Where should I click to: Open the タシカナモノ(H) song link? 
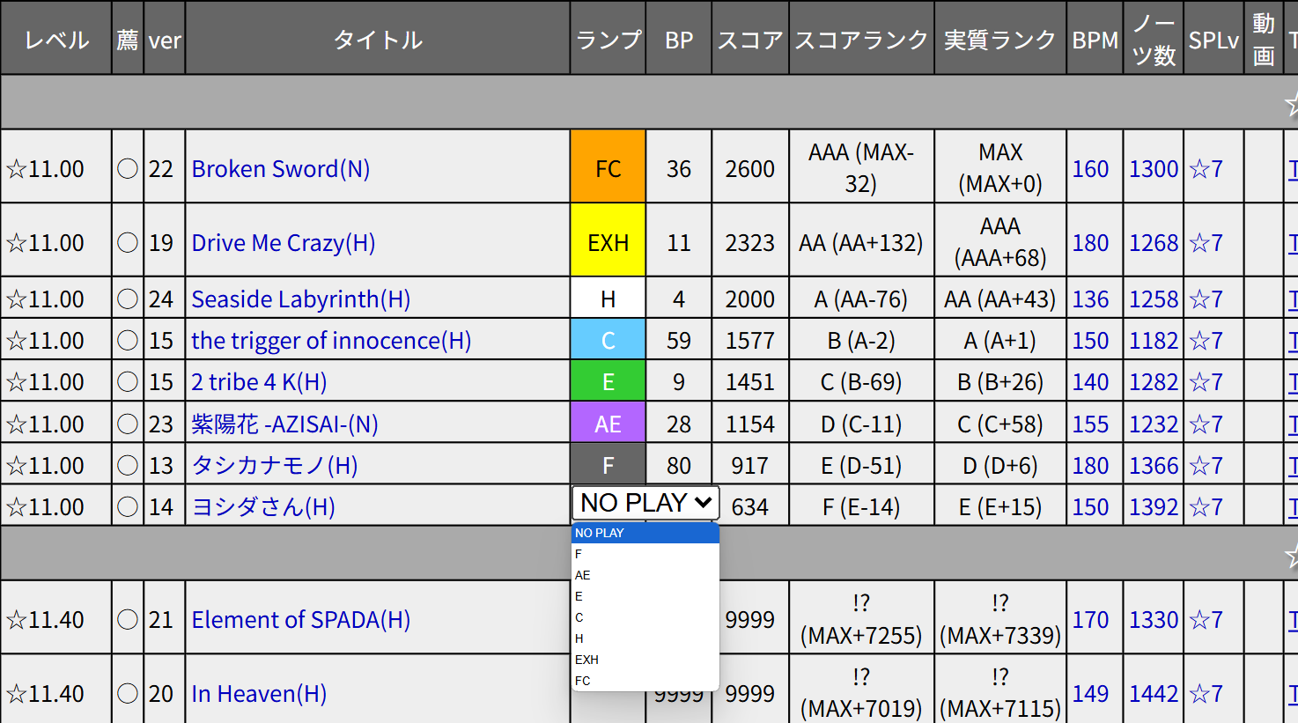pos(275,465)
